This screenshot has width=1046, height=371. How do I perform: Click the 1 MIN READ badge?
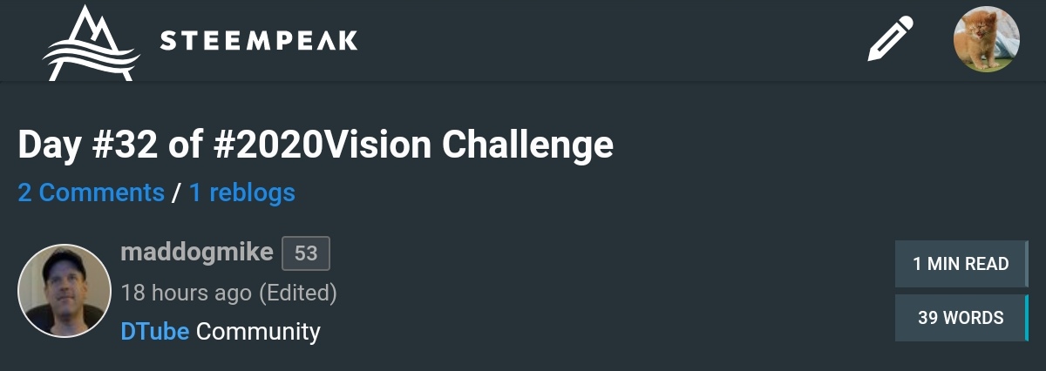(x=961, y=264)
